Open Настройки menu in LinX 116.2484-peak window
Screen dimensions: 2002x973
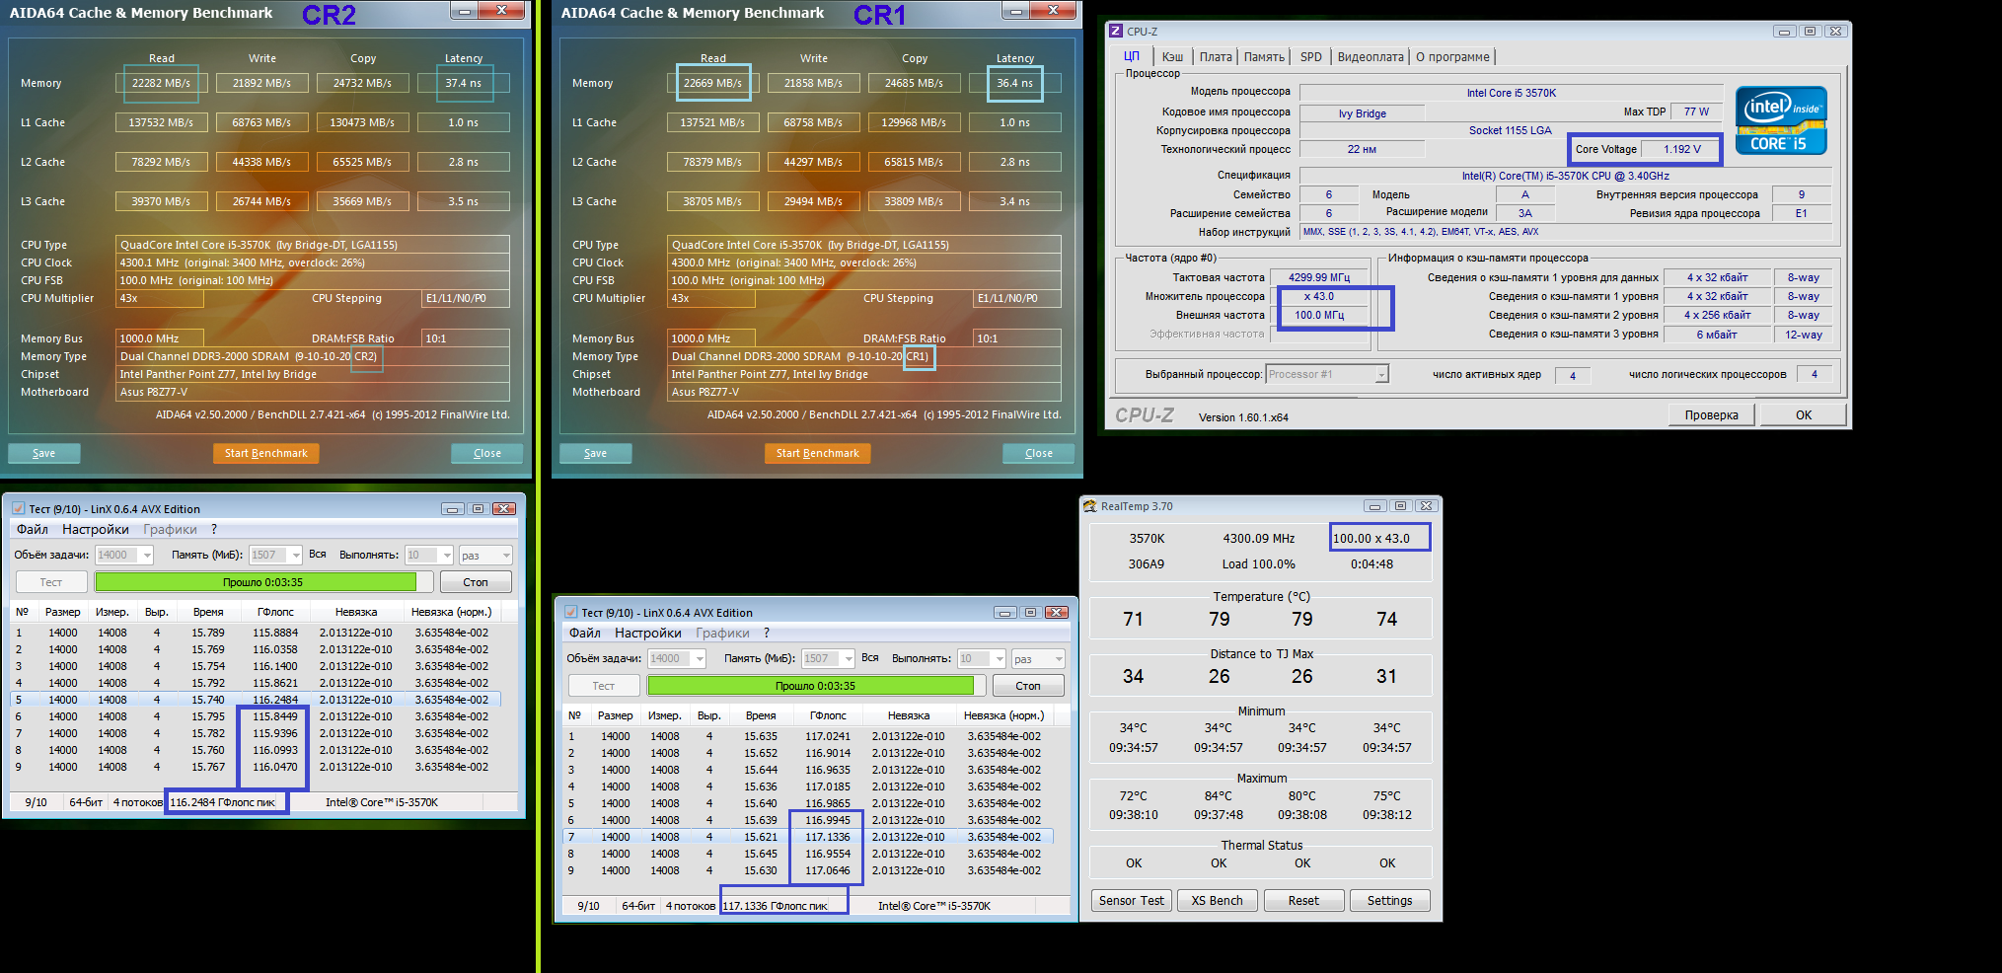pos(96,530)
